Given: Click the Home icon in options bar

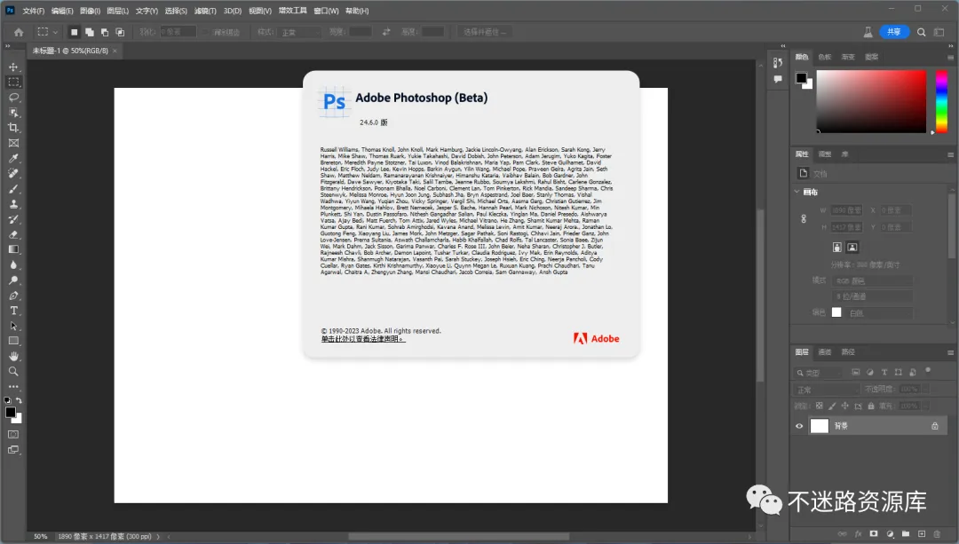Looking at the screenshot, I should [x=19, y=32].
